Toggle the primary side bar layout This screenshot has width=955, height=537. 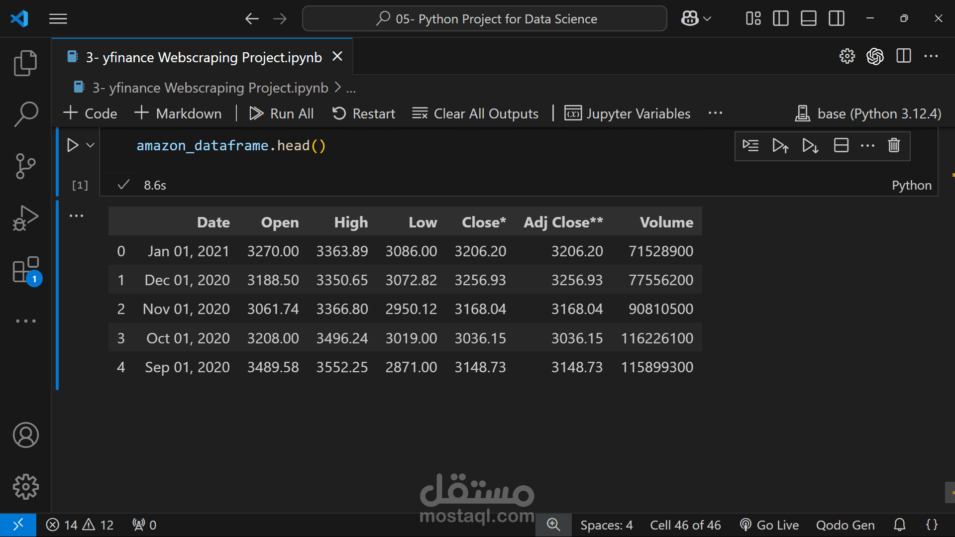tap(780, 19)
